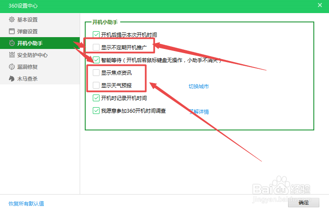
Task: Close the 360设置中心 window
Action: coord(320,5)
